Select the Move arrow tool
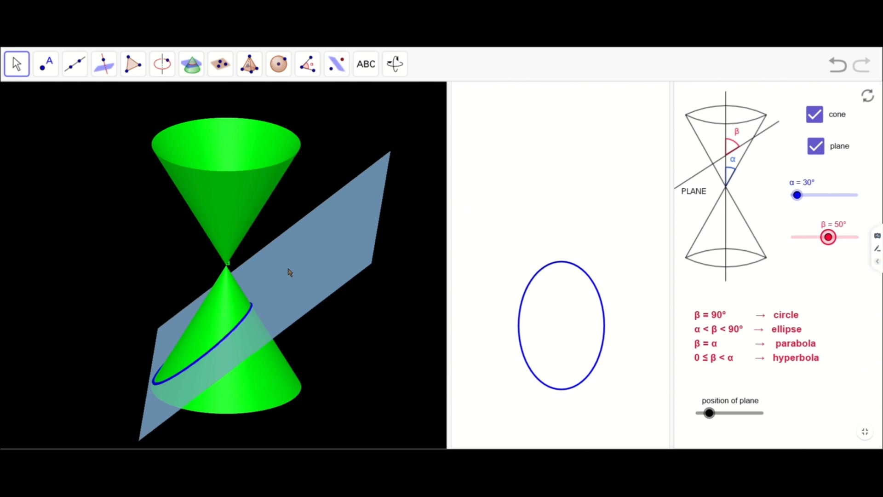The height and width of the screenshot is (497, 883). tap(17, 64)
